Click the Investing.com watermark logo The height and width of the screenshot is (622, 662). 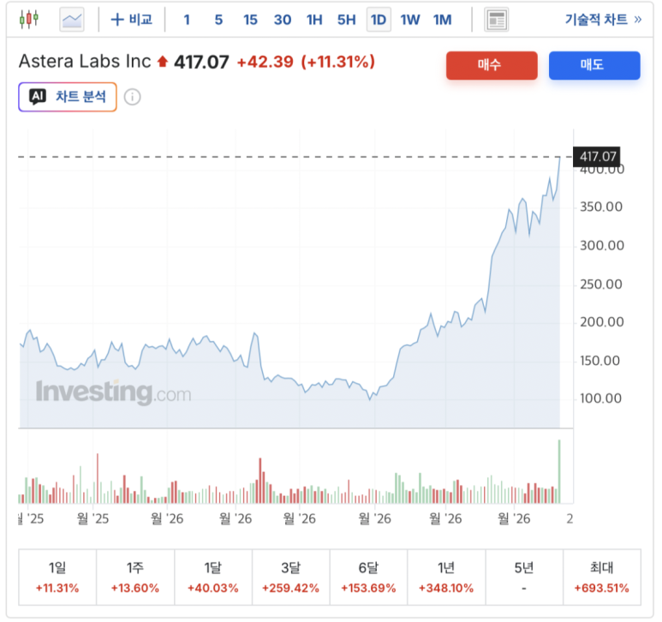[x=114, y=392]
